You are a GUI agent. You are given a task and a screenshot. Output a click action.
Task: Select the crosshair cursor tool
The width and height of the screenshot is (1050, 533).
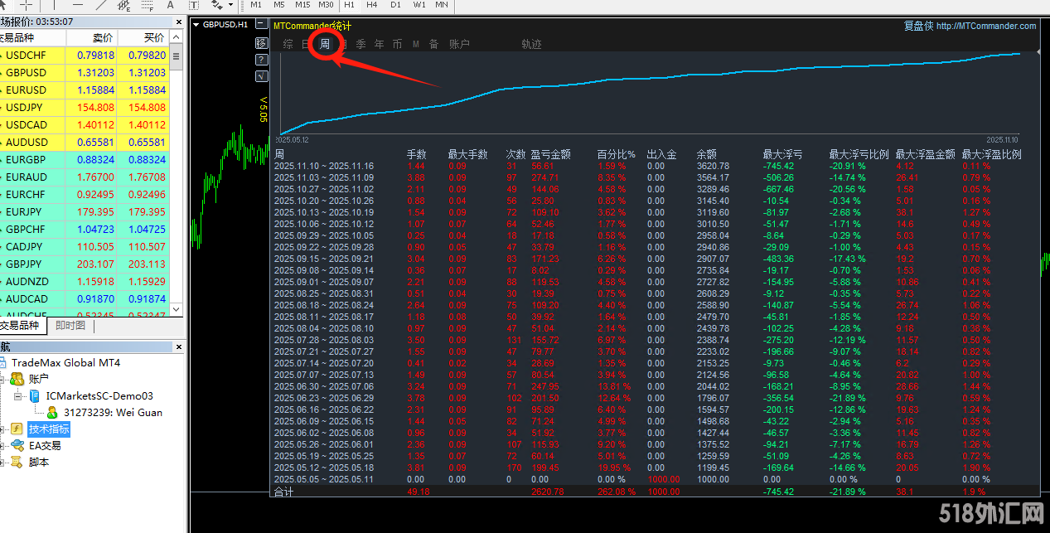coord(26,5)
